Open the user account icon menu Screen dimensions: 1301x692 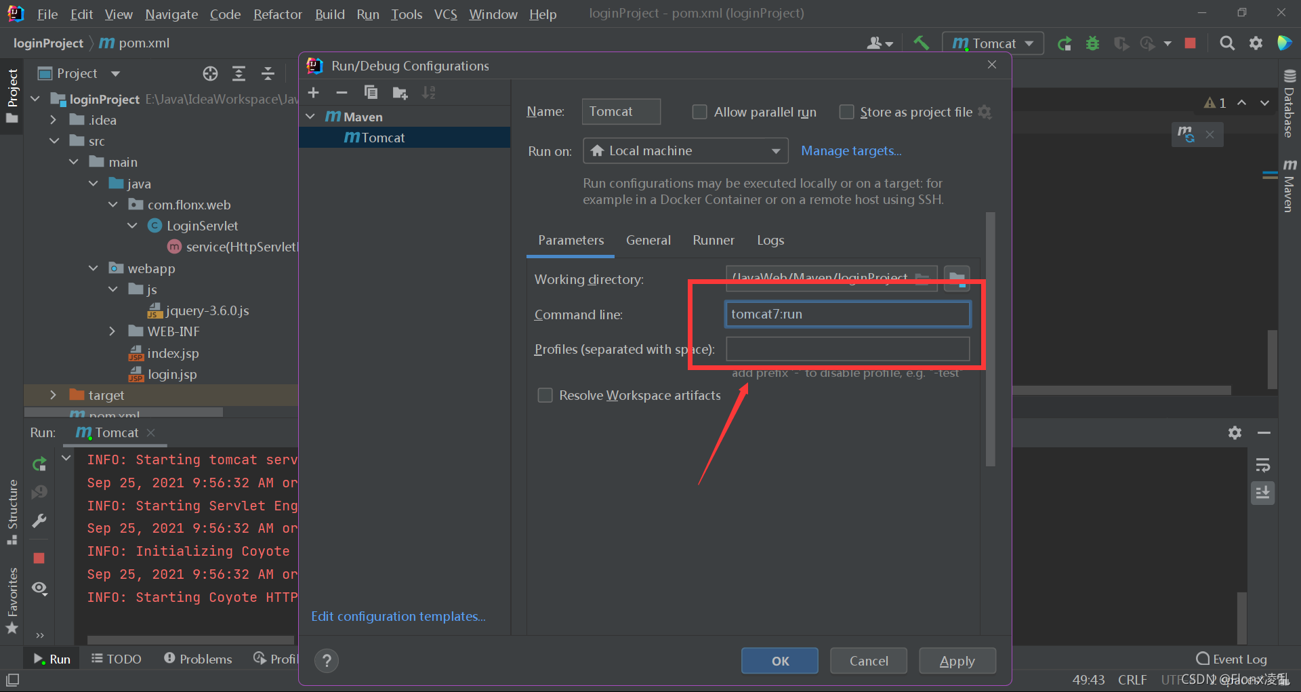tap(880, 43)
